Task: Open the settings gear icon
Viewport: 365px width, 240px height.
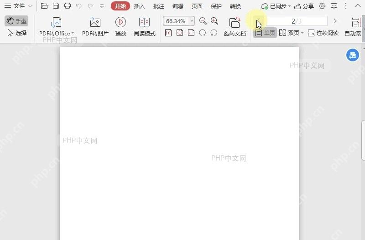Action: coord(322,6)
